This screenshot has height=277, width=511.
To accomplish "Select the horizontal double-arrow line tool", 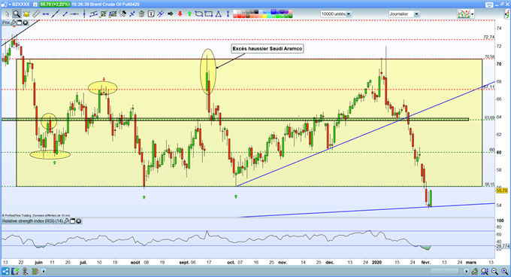I will (x=46, y=14).
